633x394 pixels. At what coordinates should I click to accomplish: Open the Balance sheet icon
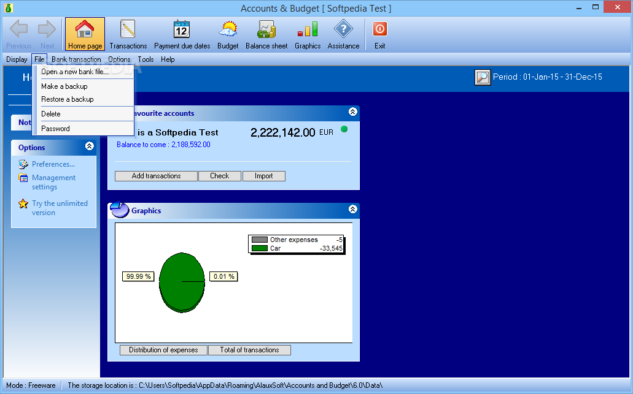(x=266, y=34)
